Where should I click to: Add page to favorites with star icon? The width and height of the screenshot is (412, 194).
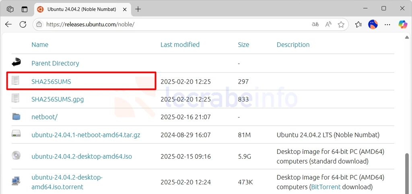tap(341, 24)
